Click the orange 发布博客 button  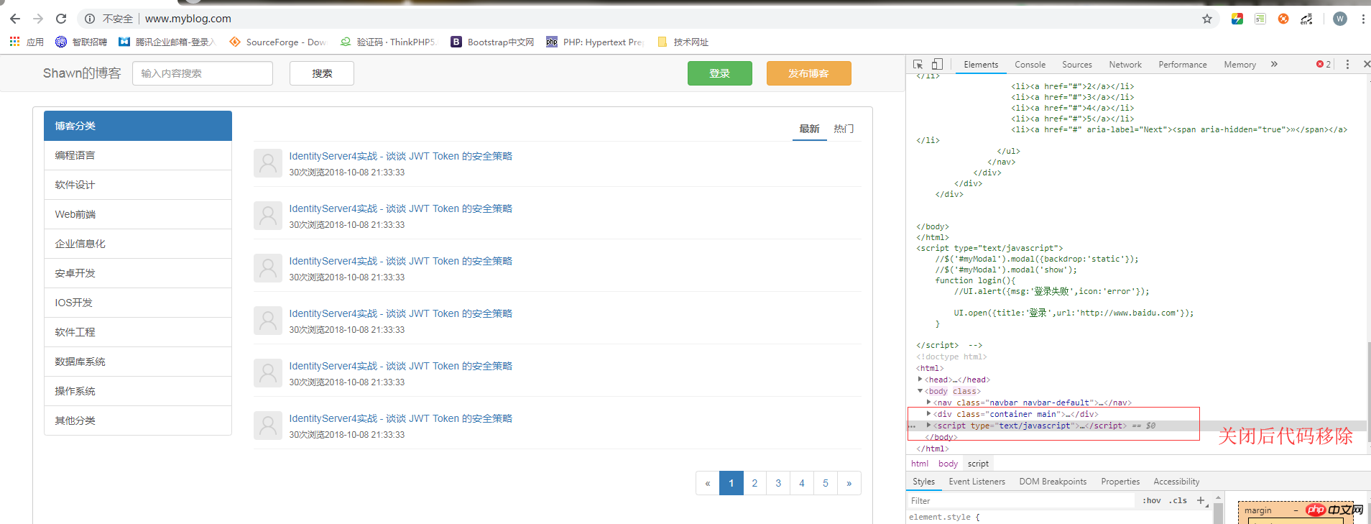click(x=809, y=73)
